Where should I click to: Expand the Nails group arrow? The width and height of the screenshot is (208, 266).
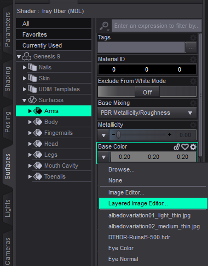[25, 68]
